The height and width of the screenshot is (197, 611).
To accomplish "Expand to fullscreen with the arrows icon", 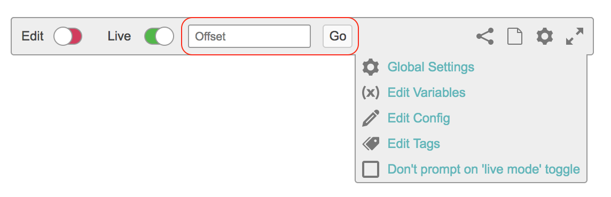I will click(574, 37).
